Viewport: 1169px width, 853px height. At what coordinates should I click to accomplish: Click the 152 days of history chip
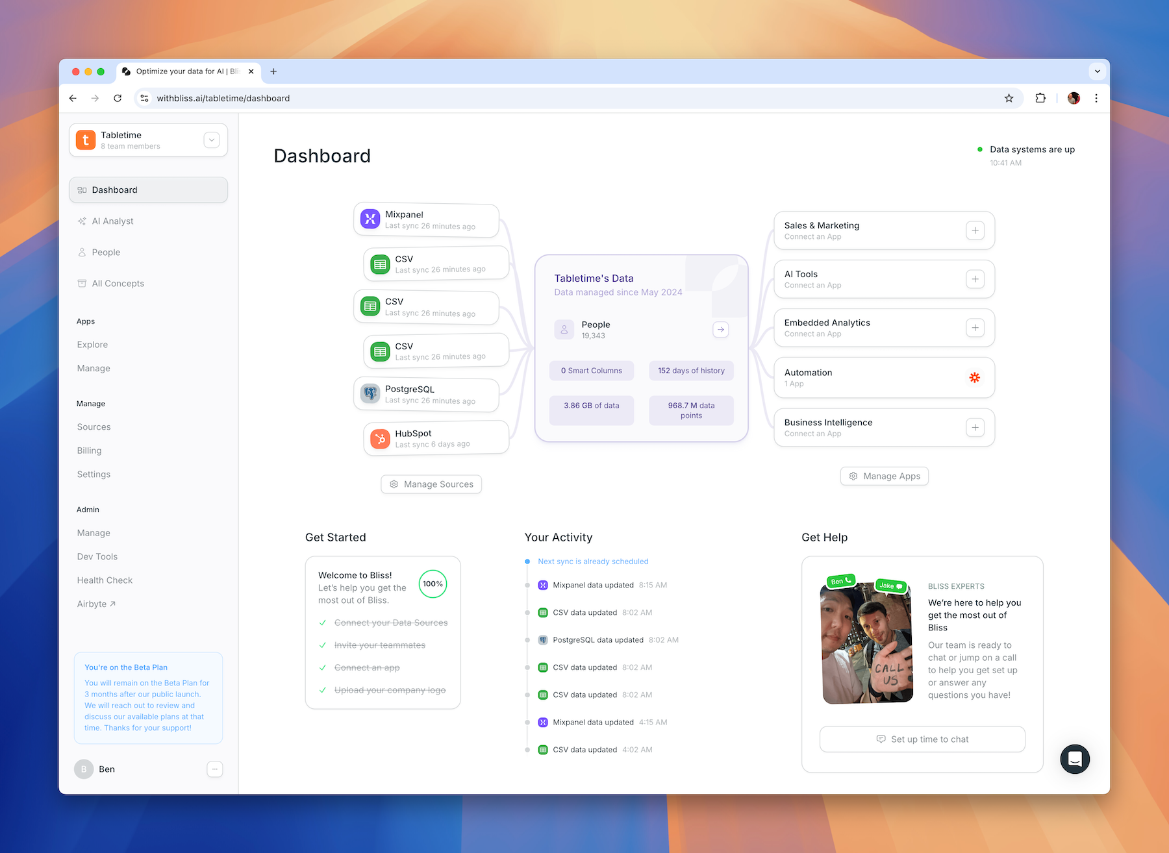691,371
